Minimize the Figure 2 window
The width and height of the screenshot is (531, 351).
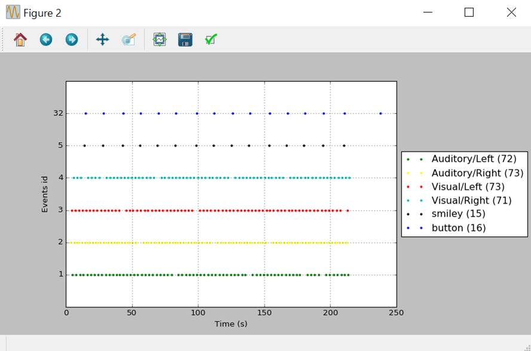coord(427,13)
